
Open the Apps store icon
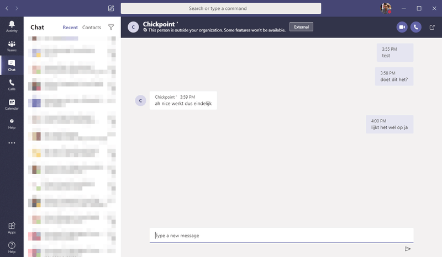pyautogui.click(x=12, y=228)
